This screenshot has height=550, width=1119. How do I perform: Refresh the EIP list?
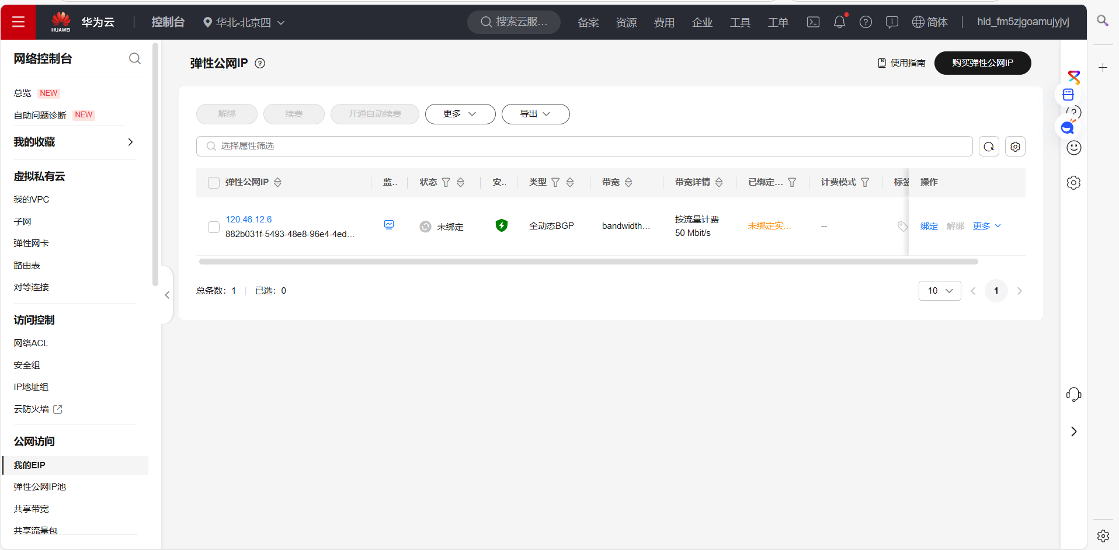989,147
